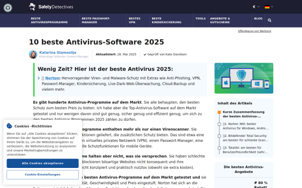Open the accessibility widget icon
Viewport: 302px width, 188px height.
point(8,8)
